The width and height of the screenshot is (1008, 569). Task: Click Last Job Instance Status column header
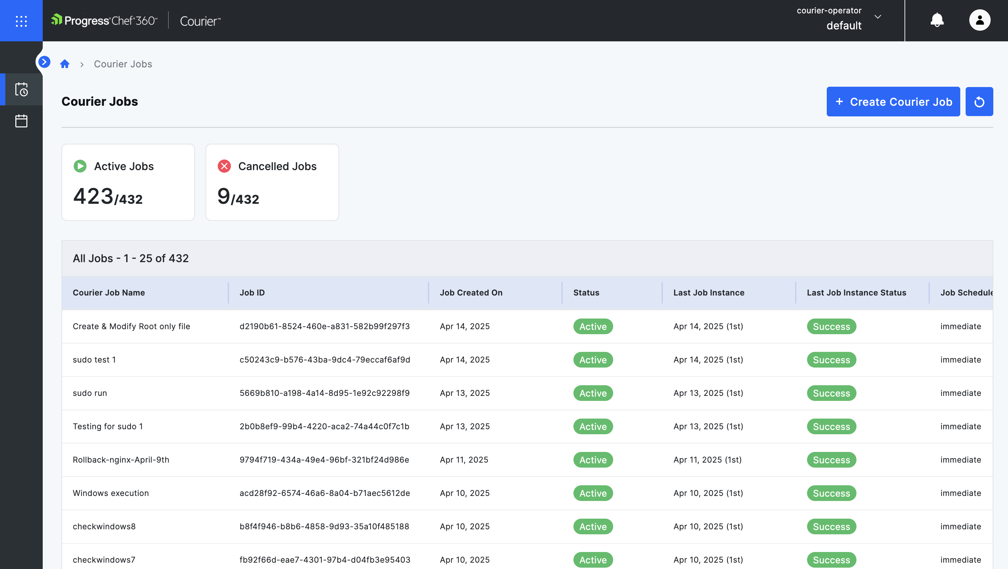tap(856, 293)
